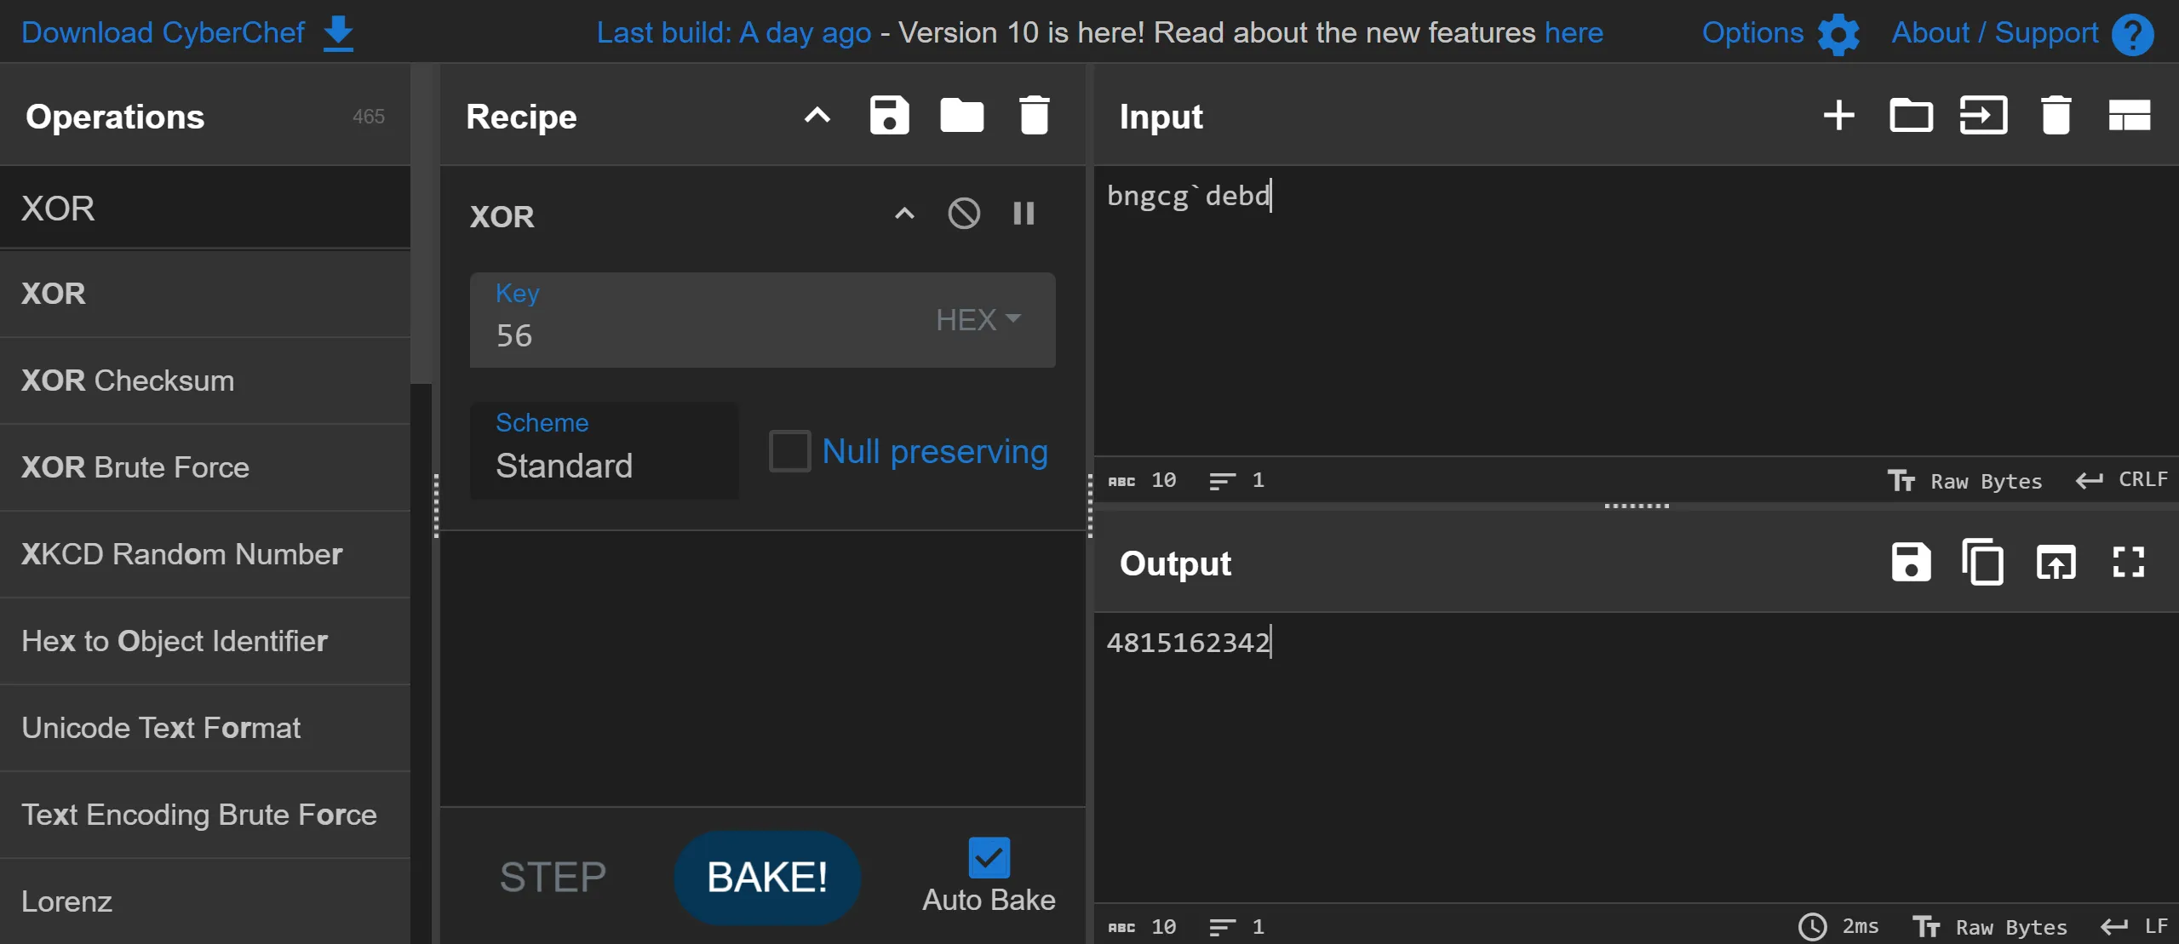Maximise the output pane
Screen dimensions: 2179x944
2128,563
